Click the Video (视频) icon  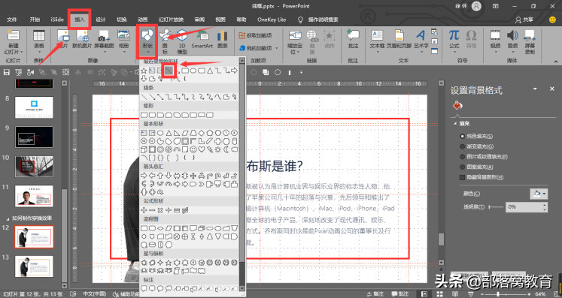tap(495, 36)
